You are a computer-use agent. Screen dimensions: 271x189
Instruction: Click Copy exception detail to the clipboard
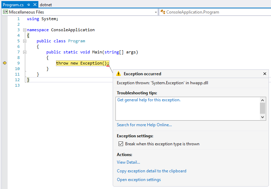(151, 171)
